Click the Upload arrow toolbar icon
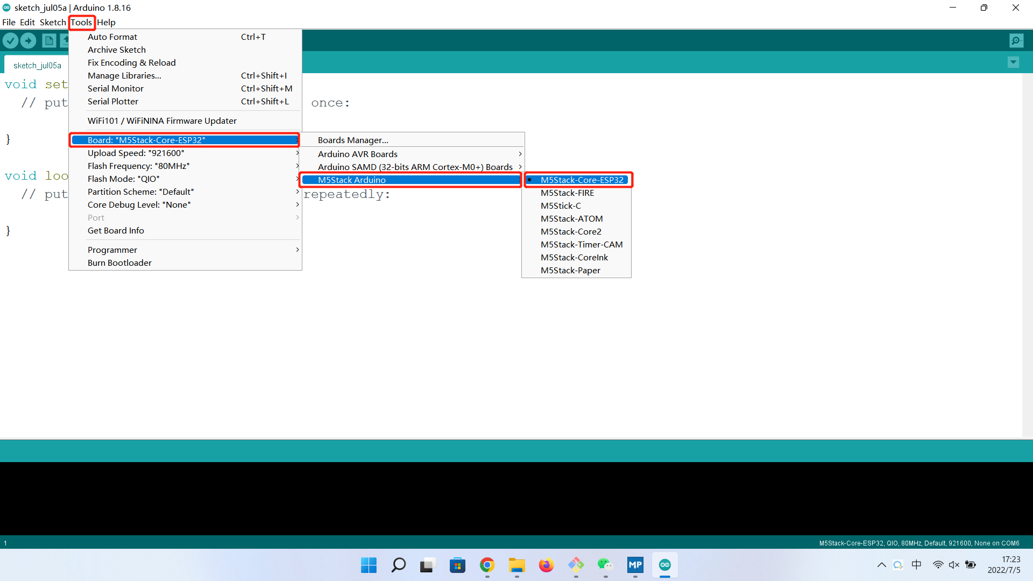The height and width of the screenshot is (581, 1033). point(29,40)
